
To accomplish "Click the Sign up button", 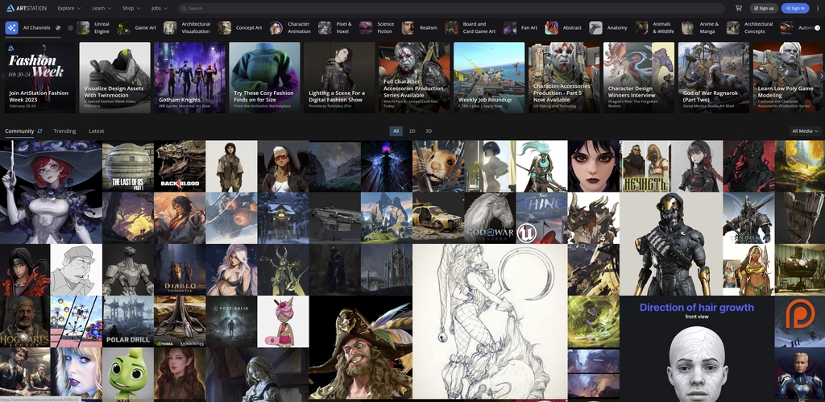I will coord(764,8).
